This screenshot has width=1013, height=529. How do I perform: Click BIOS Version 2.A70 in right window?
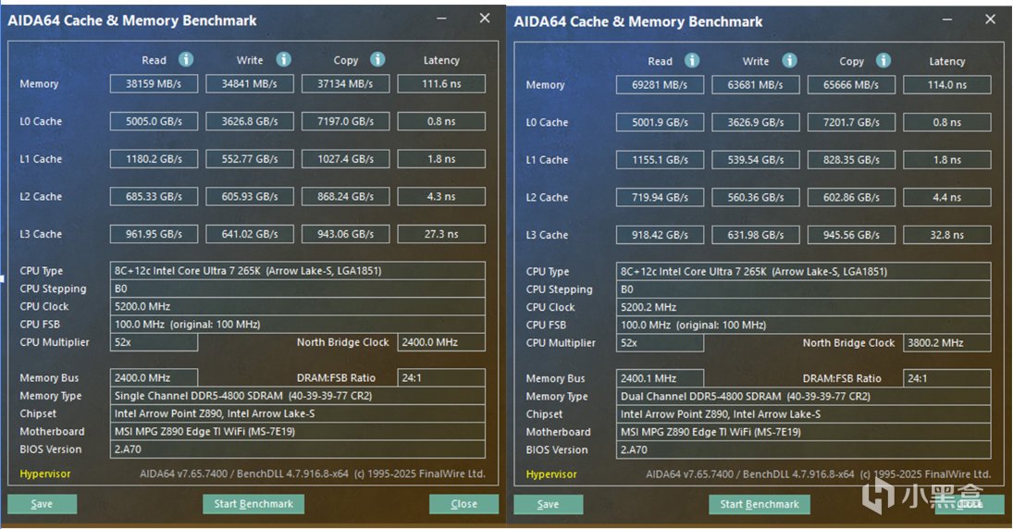pos(803,449)
